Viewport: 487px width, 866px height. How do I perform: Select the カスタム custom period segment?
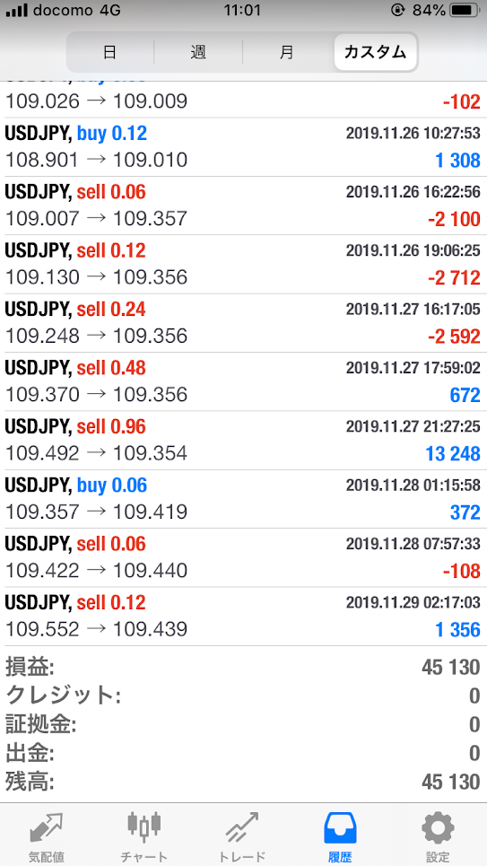pos(376,52)
